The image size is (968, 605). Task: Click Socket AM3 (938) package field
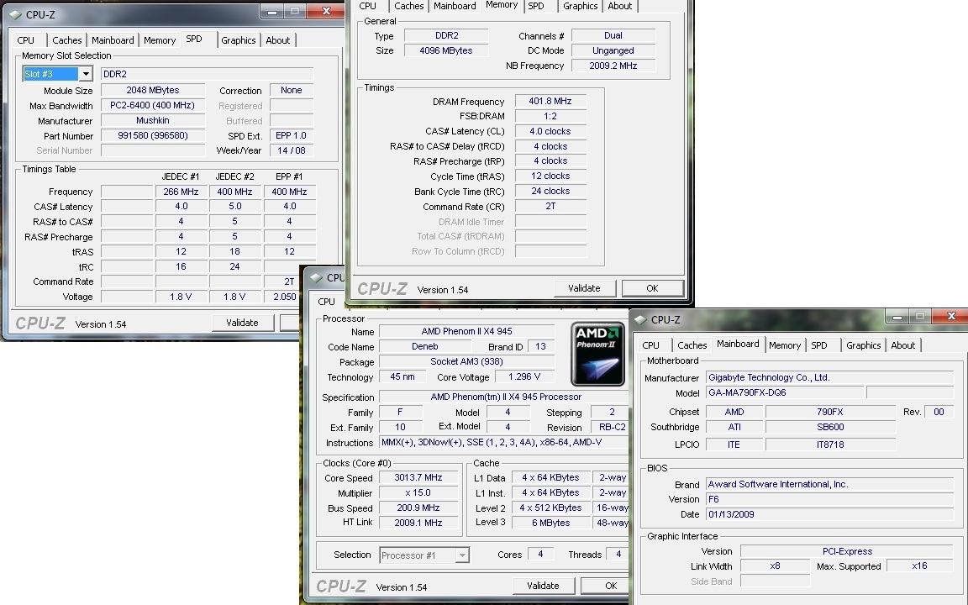[x=466, y=362]
